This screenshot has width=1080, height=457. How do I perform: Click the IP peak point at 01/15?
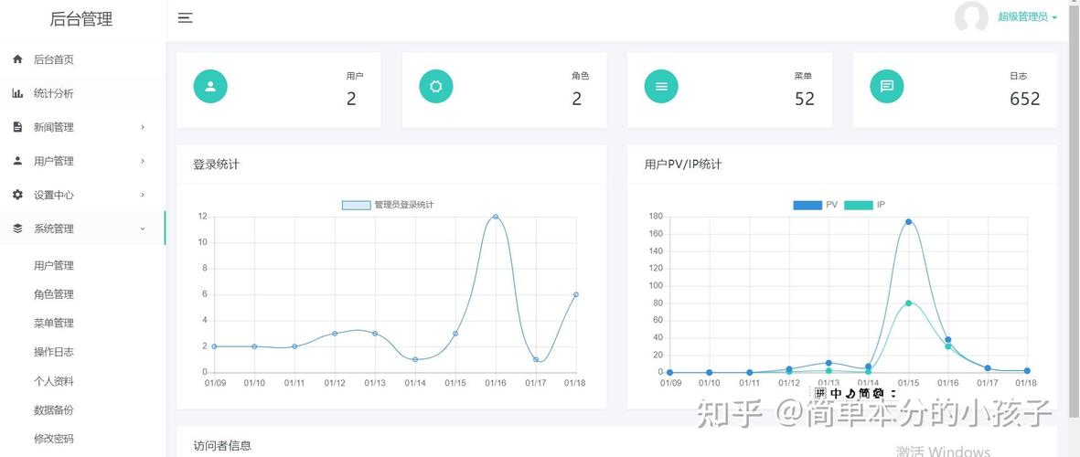pyautogui.click(x=908, y=303)
